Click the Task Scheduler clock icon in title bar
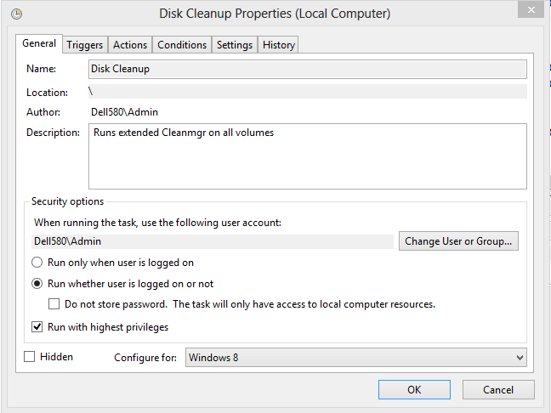The image size is (551, 413). (17, 14)
